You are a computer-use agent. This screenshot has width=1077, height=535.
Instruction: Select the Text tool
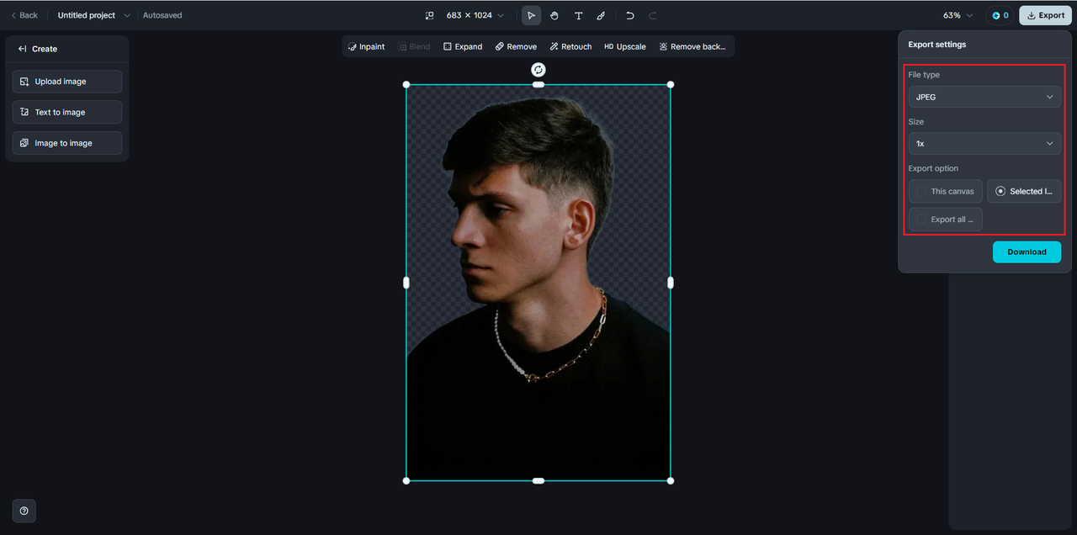(578, 15)
